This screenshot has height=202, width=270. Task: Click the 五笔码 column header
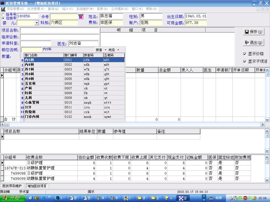tap(114, 55)
